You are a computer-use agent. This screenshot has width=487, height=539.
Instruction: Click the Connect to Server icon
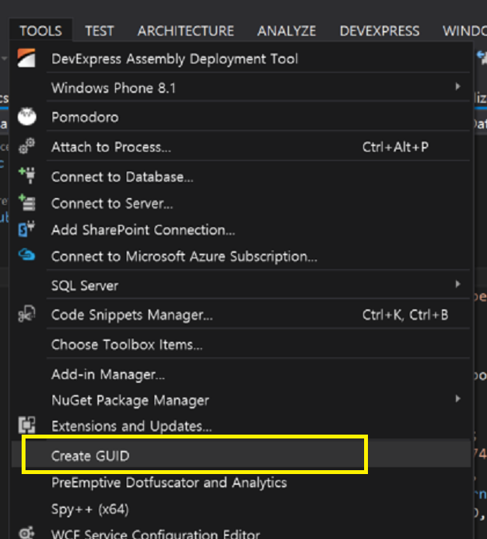(27, 203)
